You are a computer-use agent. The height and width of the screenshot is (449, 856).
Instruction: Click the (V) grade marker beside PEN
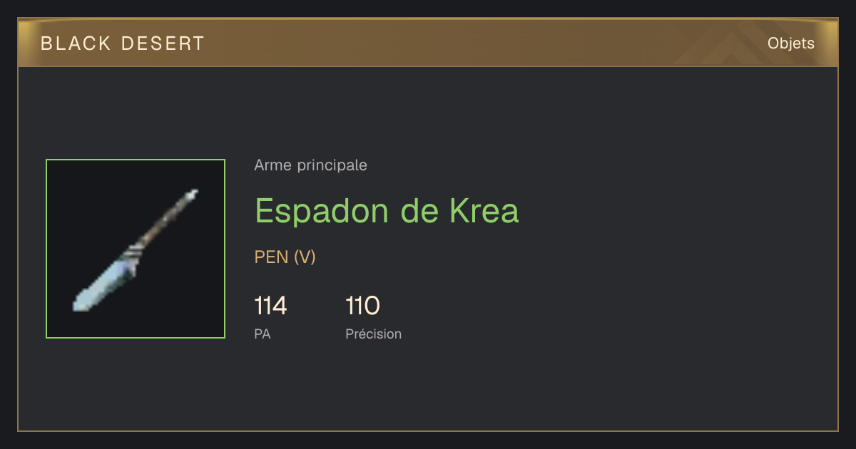(x=305, y=257)
